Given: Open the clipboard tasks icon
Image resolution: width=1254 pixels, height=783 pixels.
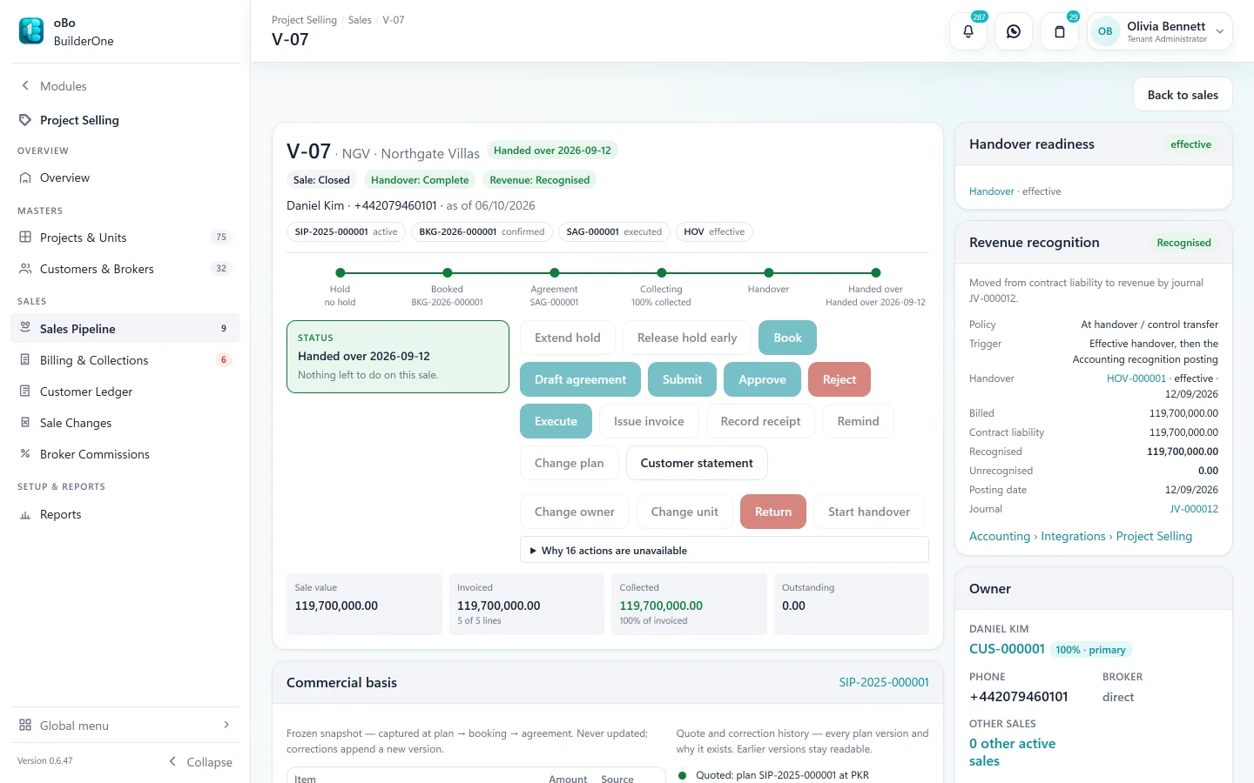Looking at the screenshot, I should 1060,31.
